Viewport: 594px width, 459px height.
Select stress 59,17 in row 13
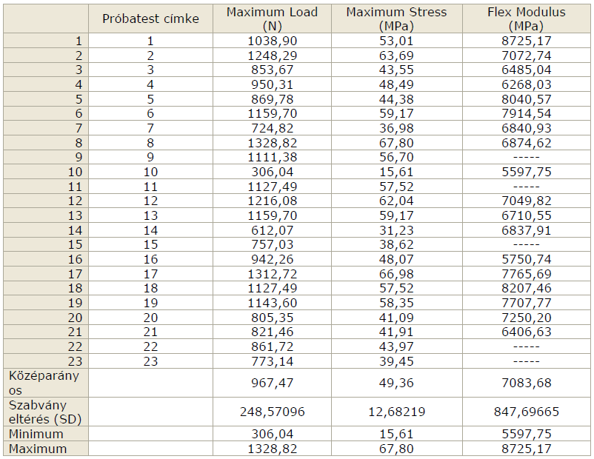pos(396,216)
